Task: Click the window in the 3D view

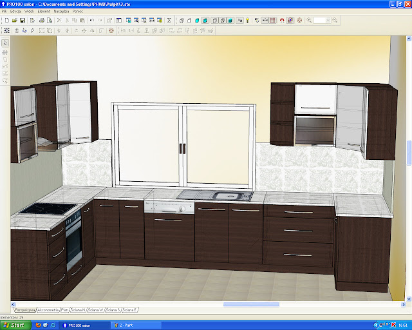Action: pos(183,145)
